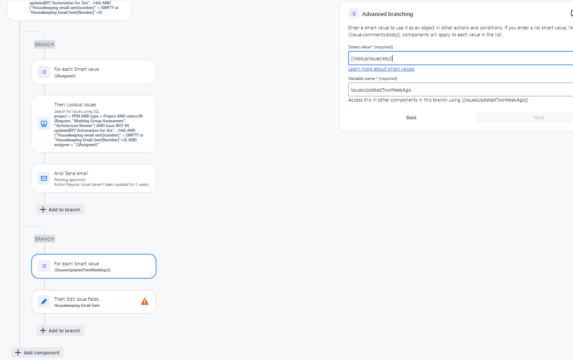Select the And: Send email component card
The width and height of the screenshot is (573, 360).
pos(93,178)
